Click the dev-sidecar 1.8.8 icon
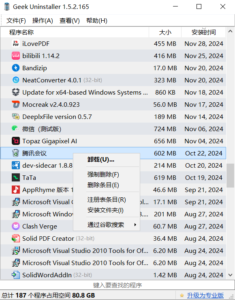235x300 pixels. [x=16, y=165]
